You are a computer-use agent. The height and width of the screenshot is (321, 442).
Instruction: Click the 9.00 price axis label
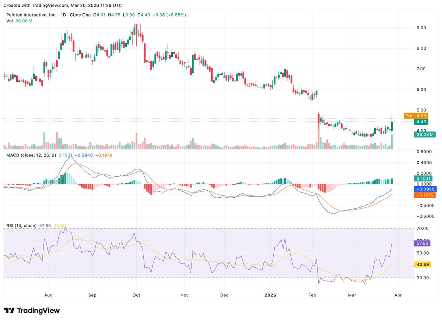pos(421,28)
